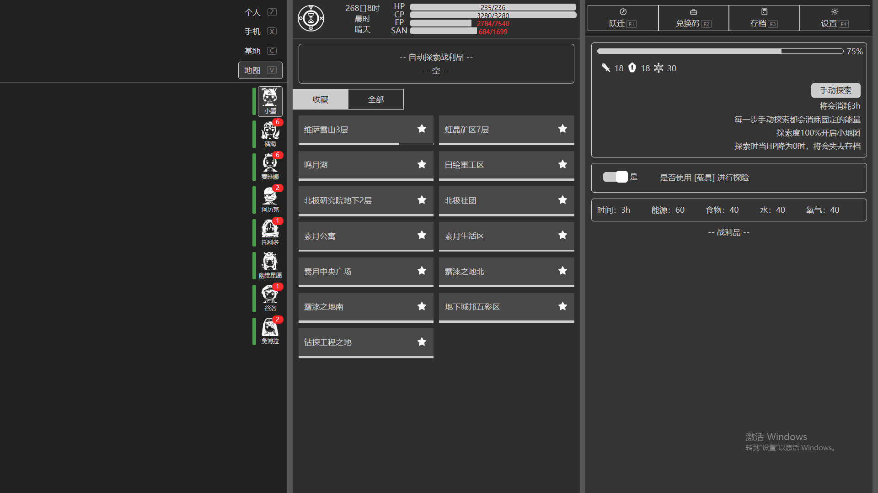This screenshot has height=493, width=878.
Task: Toggle the favorite star for 鸣月湖
Action: pos(422,164)
